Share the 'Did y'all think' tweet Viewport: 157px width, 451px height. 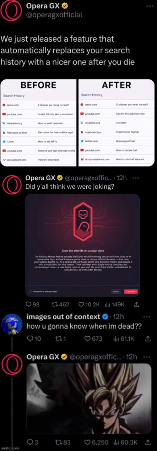(137, 305)
